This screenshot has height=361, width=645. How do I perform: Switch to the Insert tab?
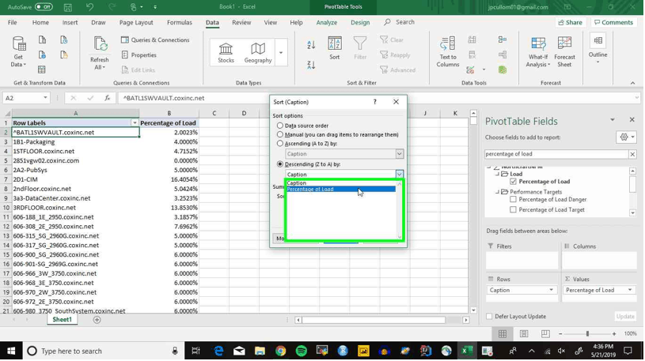70,23
